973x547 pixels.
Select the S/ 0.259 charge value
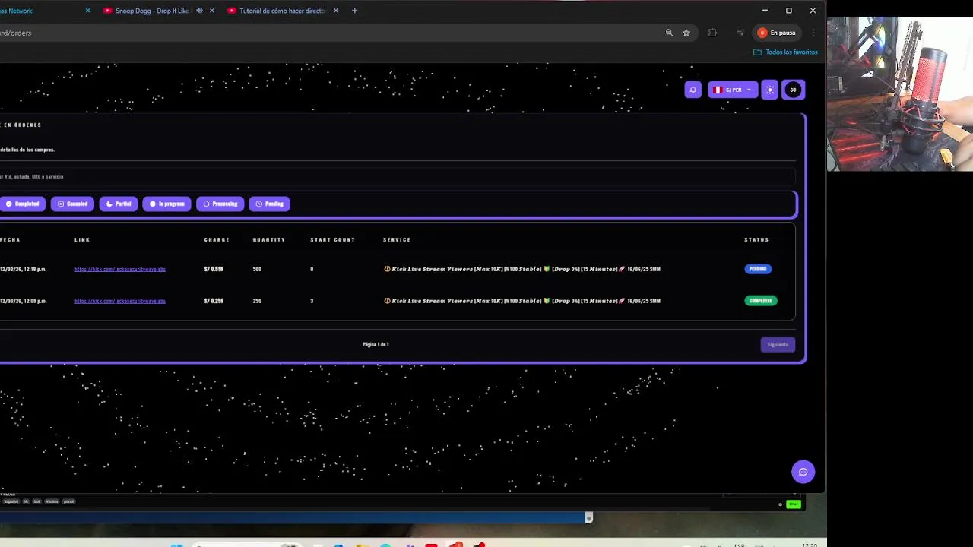click(214, 301)
